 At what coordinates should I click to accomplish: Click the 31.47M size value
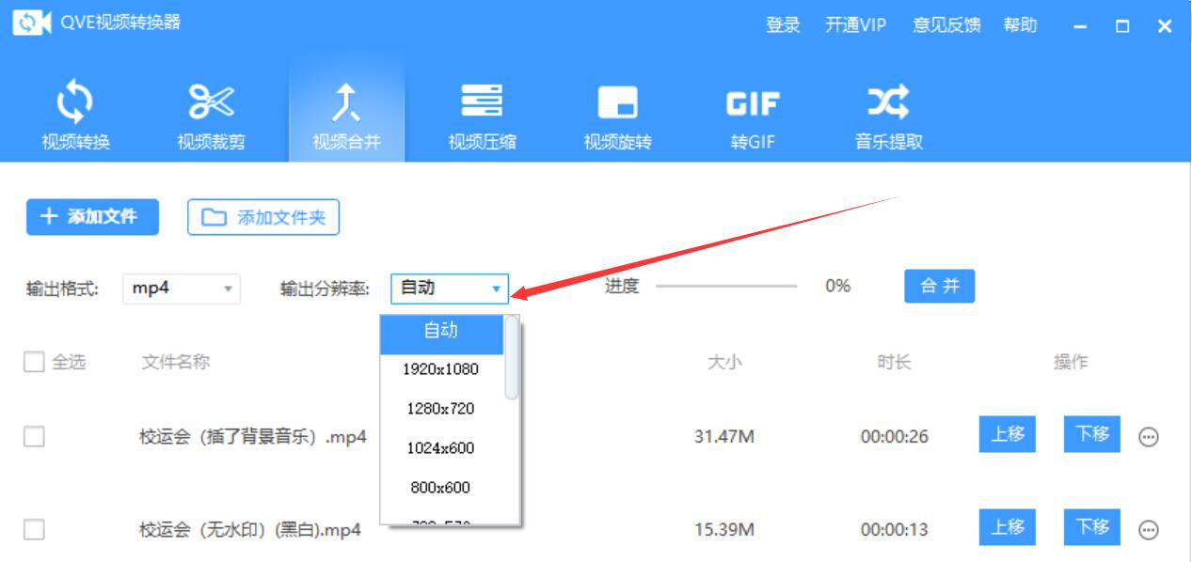pos(724,437)
